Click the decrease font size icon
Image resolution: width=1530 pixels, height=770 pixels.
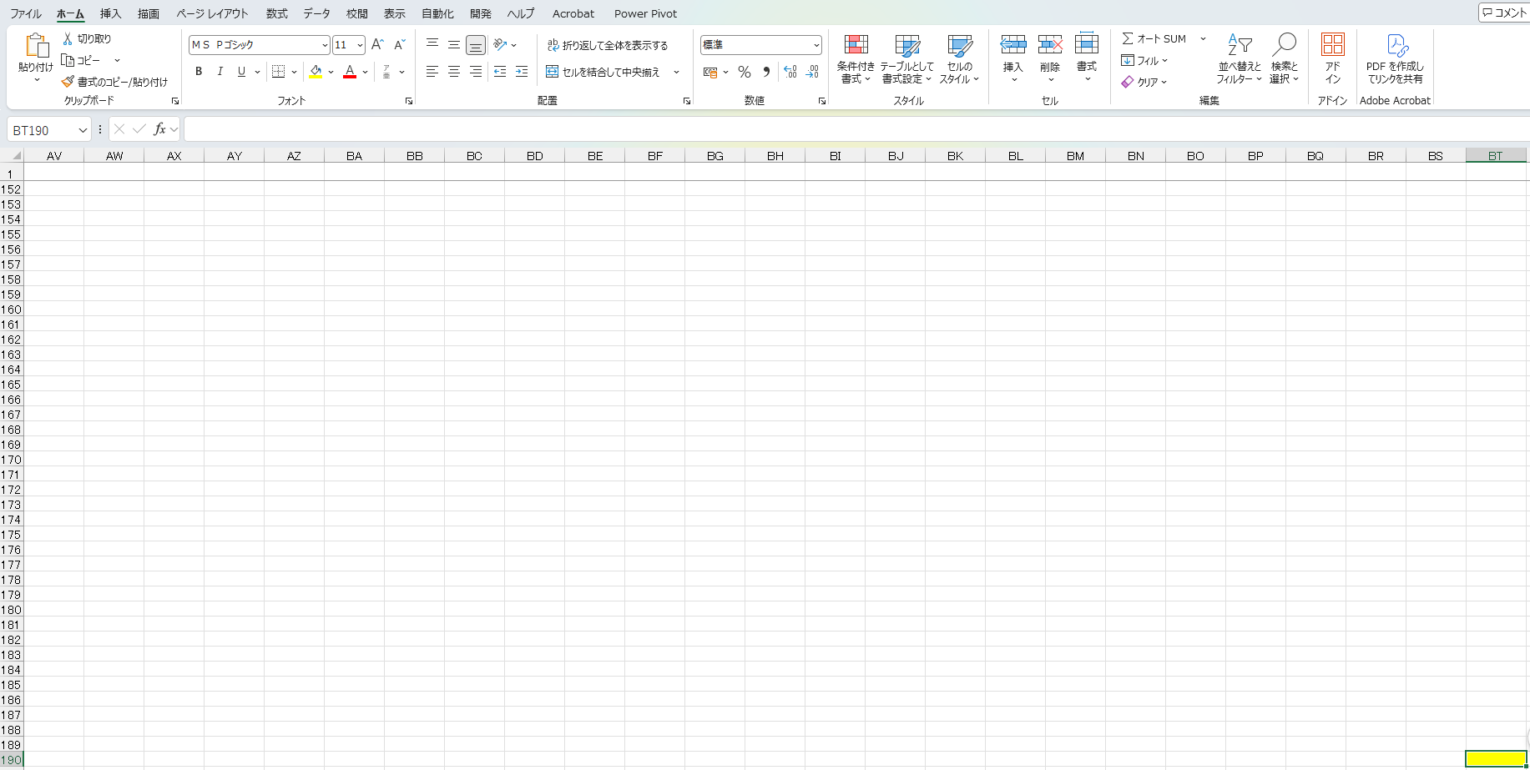tap(399, 45)
